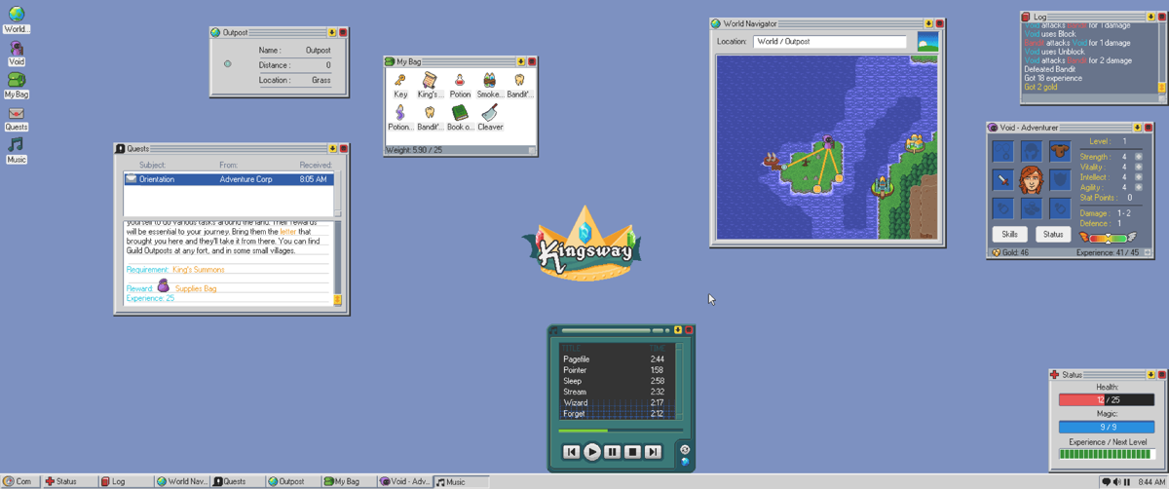Click the music track progress bar
1169x489 pixels.
[620, 431]
